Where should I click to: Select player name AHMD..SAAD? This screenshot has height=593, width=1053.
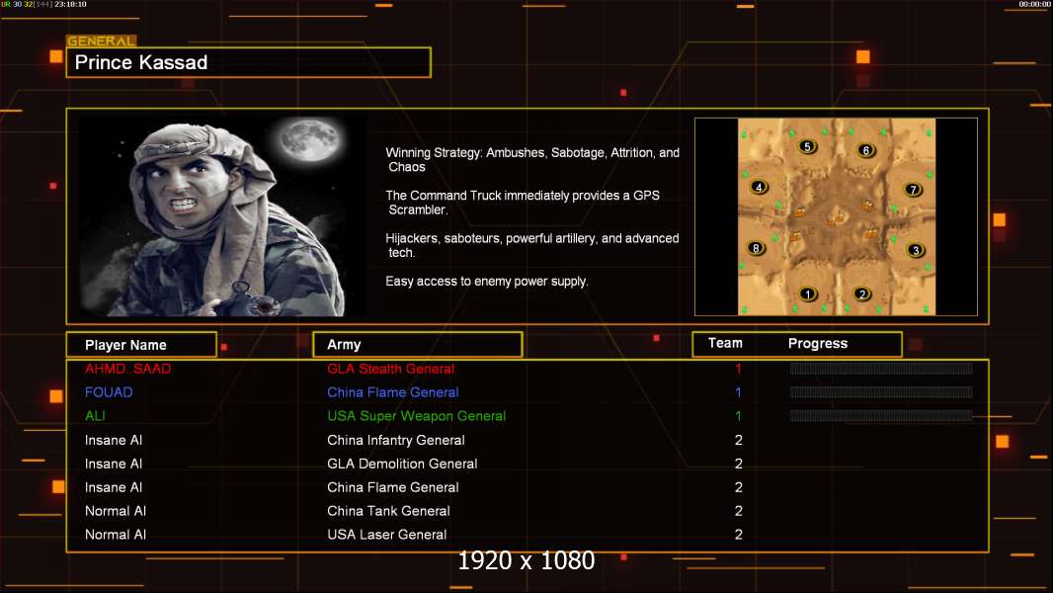coord(127,369)
